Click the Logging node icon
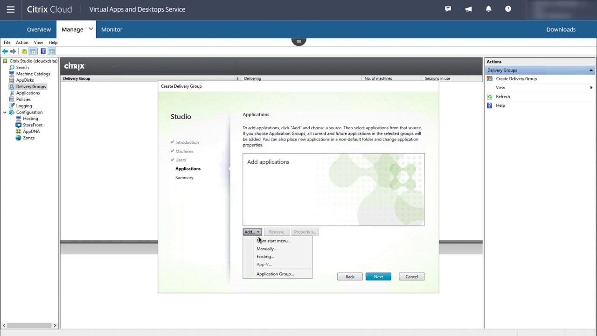Viewport: 597px width, 336px height. pyautogui.click(x=12, y=106)
